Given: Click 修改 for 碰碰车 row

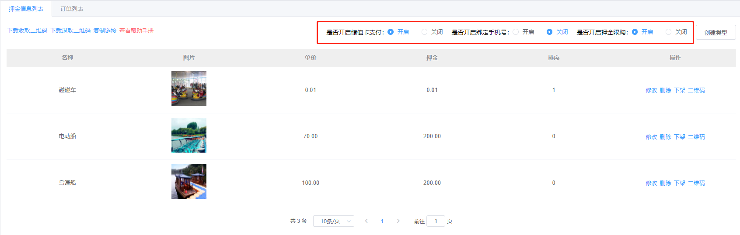Looking at the screenshot, I should (651, 90).
